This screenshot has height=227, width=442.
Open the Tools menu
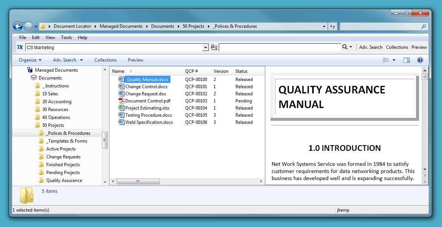(66, 38)
